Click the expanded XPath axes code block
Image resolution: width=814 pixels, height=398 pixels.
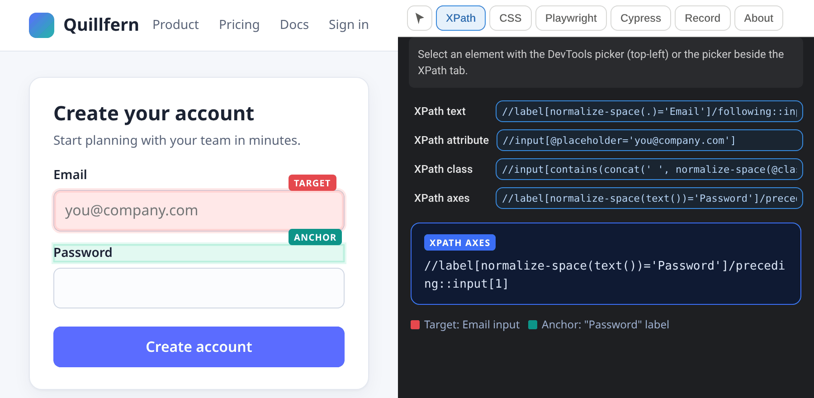coord(606,264)
